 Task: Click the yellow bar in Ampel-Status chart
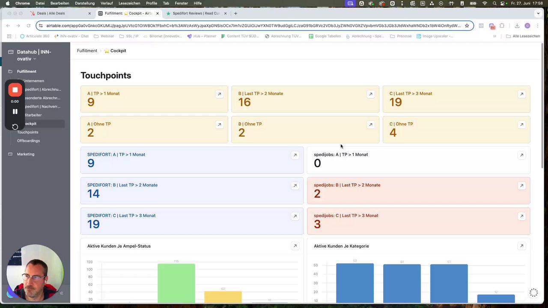(223, 297)
